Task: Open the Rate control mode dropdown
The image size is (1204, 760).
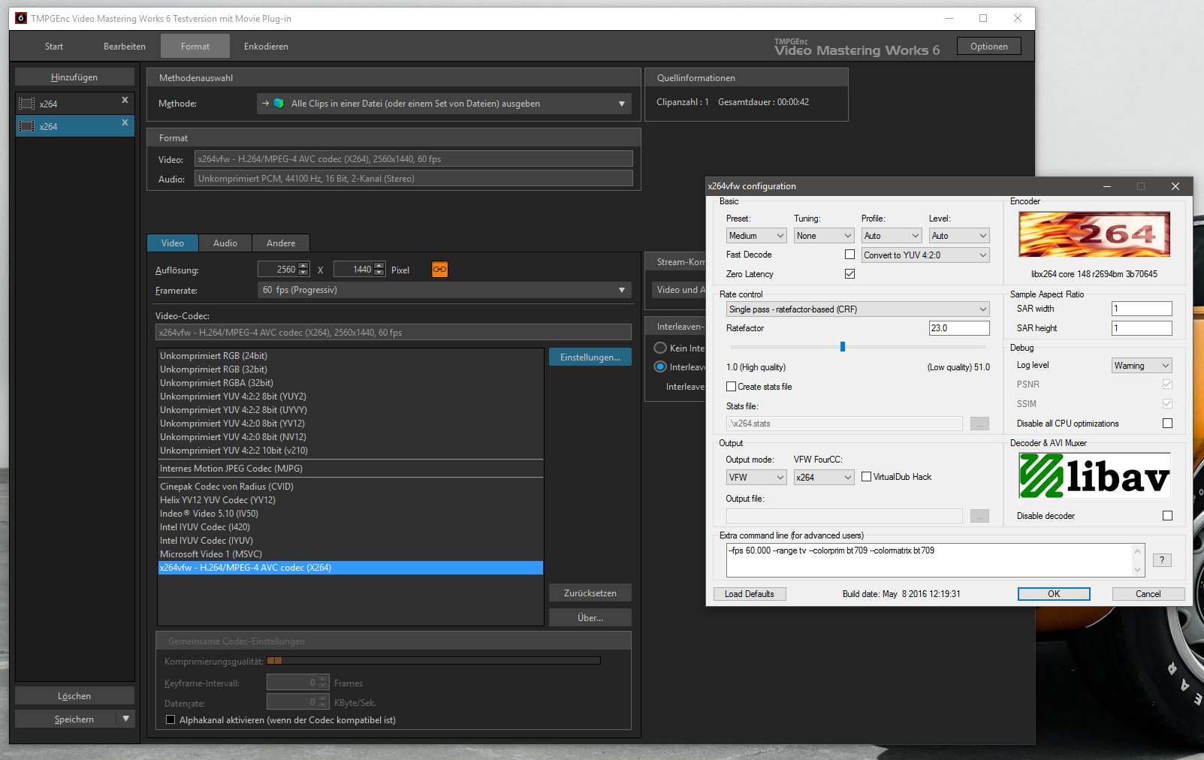Action: tap(858, 309)
